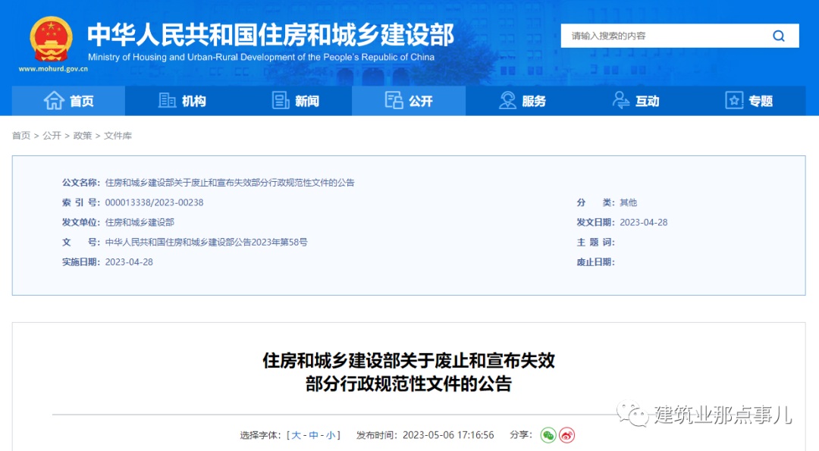Image resolution: width=819 pixels, height=451 pixels.
Task: Click the newspaper icon on the 新闻 tab
Action: click(x=280, y=100)
